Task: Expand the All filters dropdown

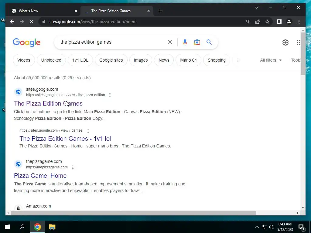Action: (x=271, y=60)
